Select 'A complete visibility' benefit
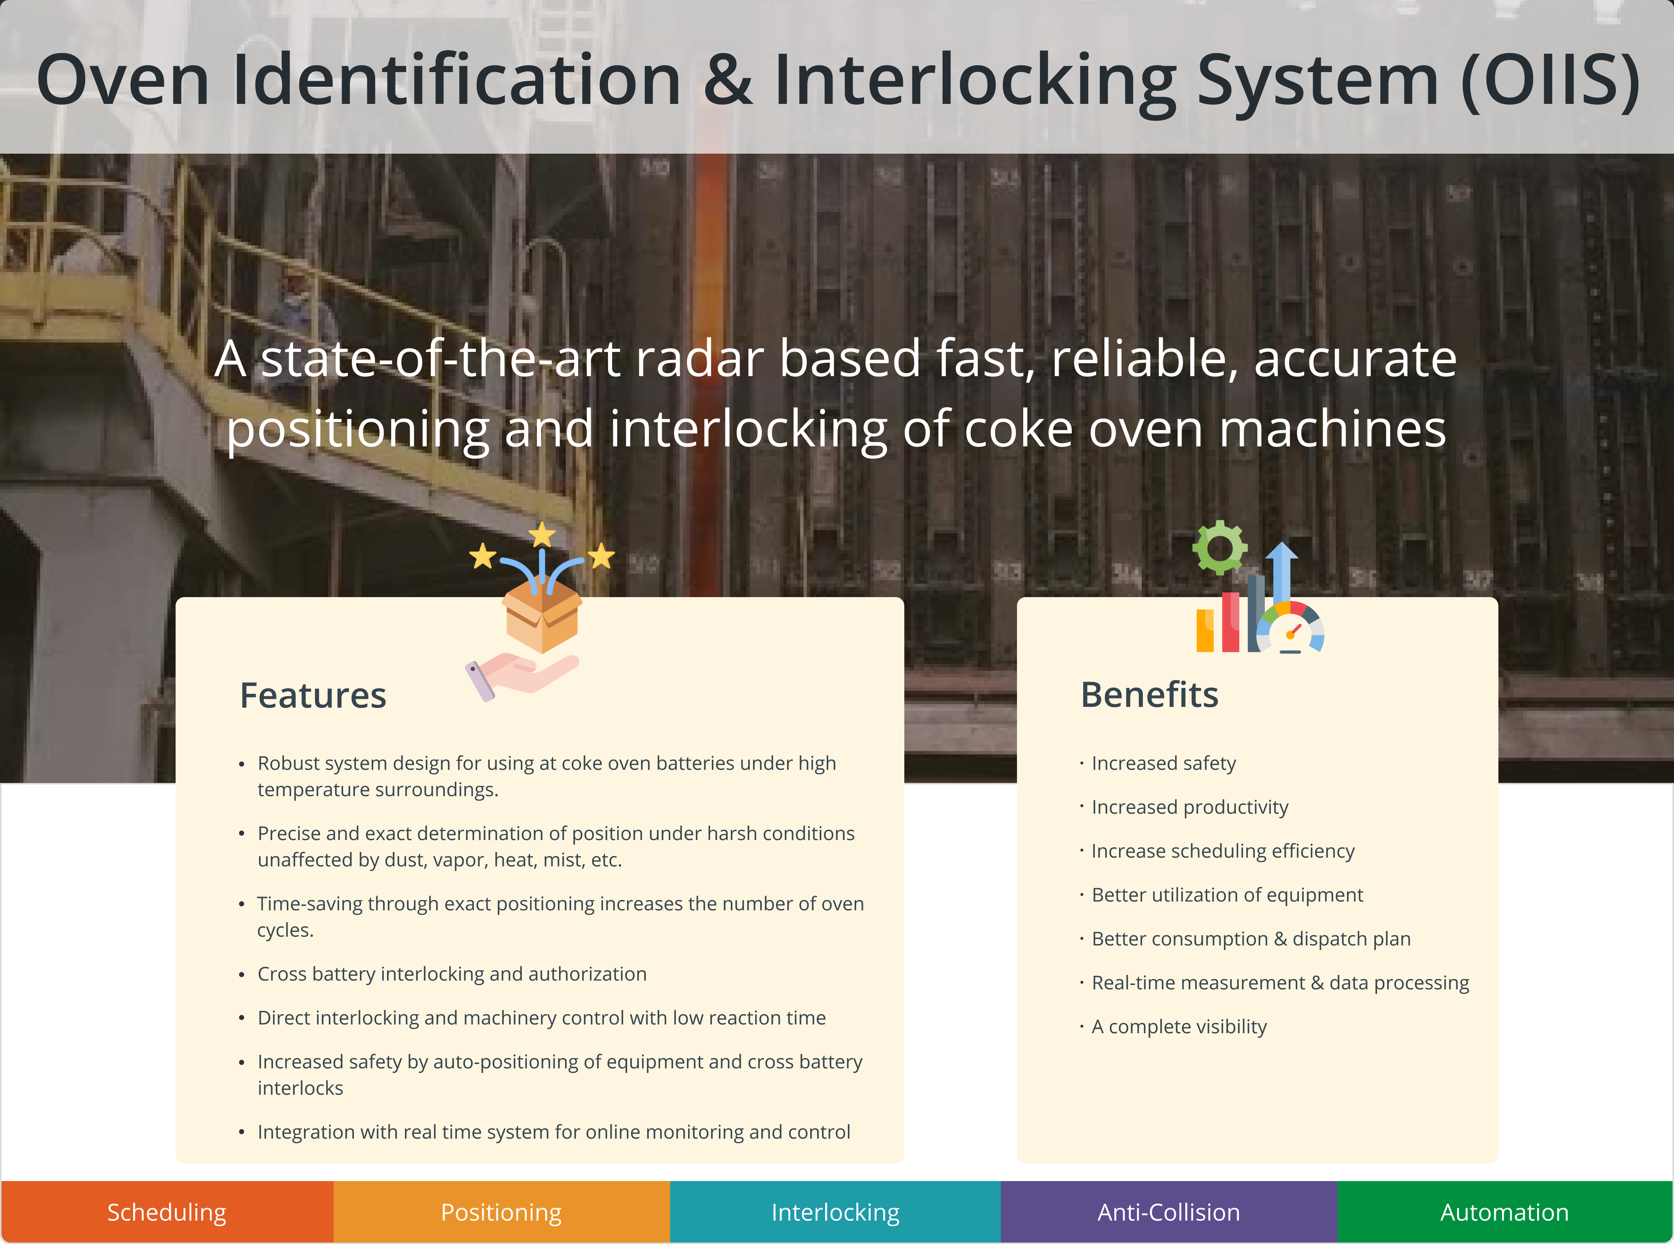 tap(1179, 1026)
